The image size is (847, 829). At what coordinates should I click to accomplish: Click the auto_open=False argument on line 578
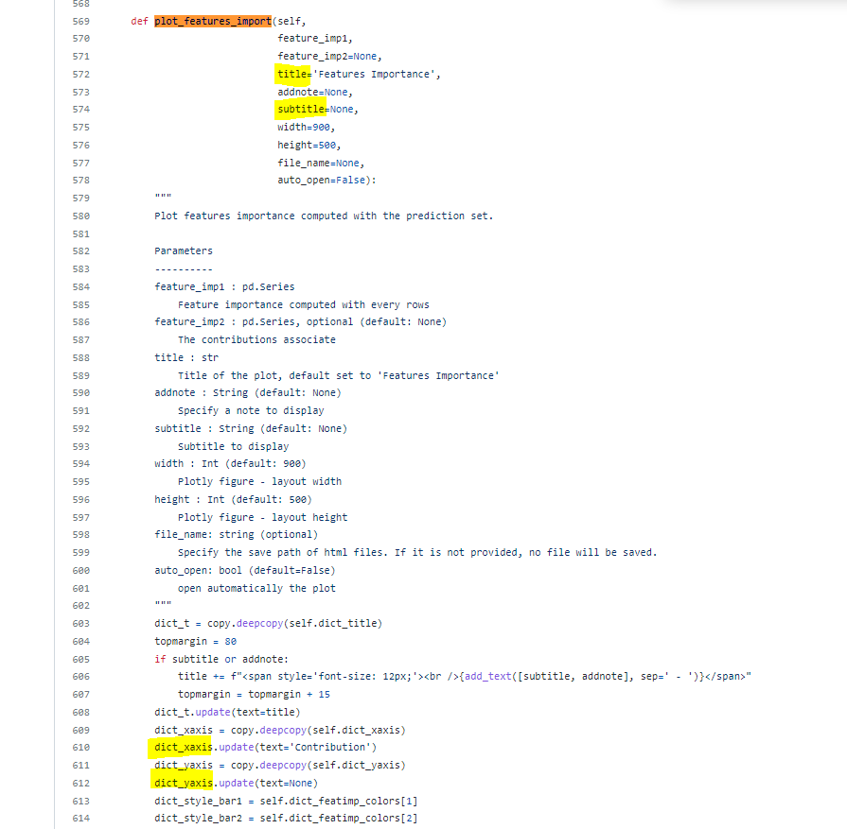320,180
